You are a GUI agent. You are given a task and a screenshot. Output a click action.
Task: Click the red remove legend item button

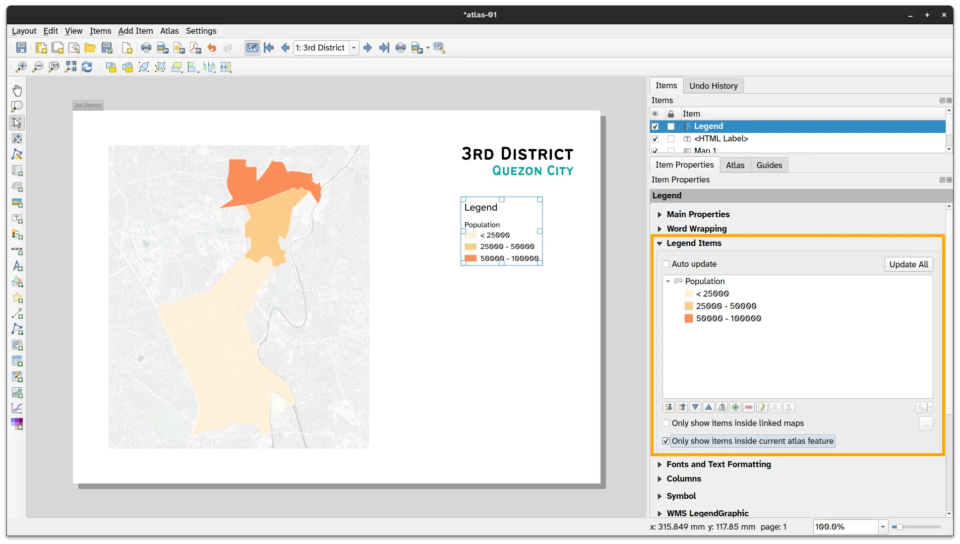click(749, 407)
